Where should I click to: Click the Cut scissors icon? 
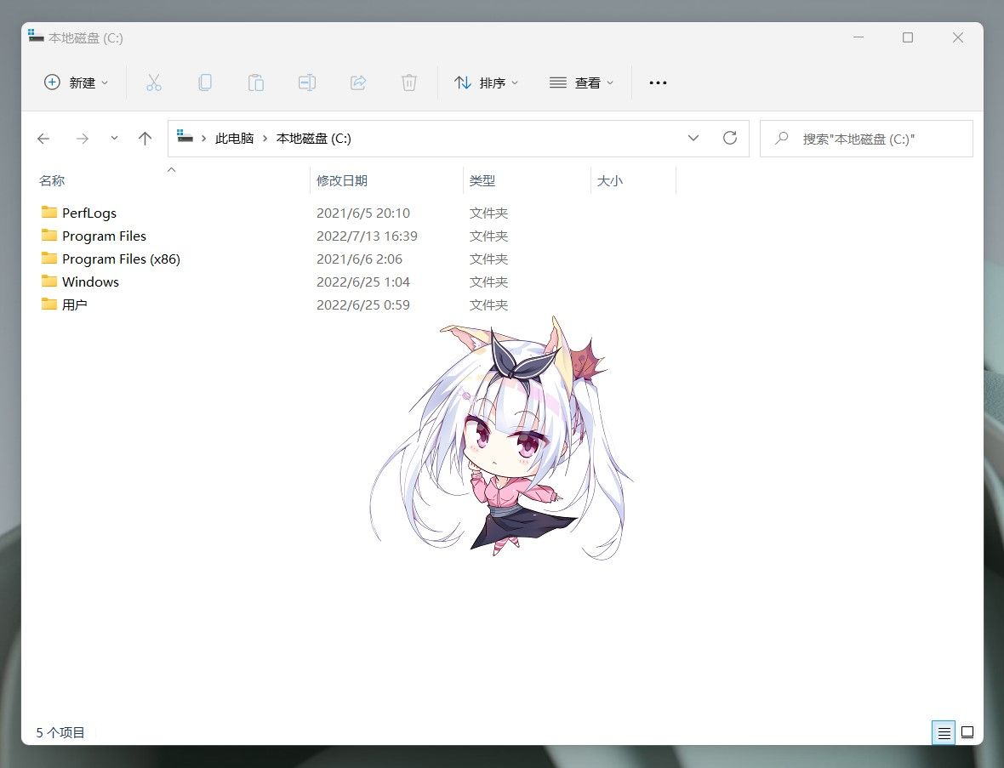click(154, 82)
